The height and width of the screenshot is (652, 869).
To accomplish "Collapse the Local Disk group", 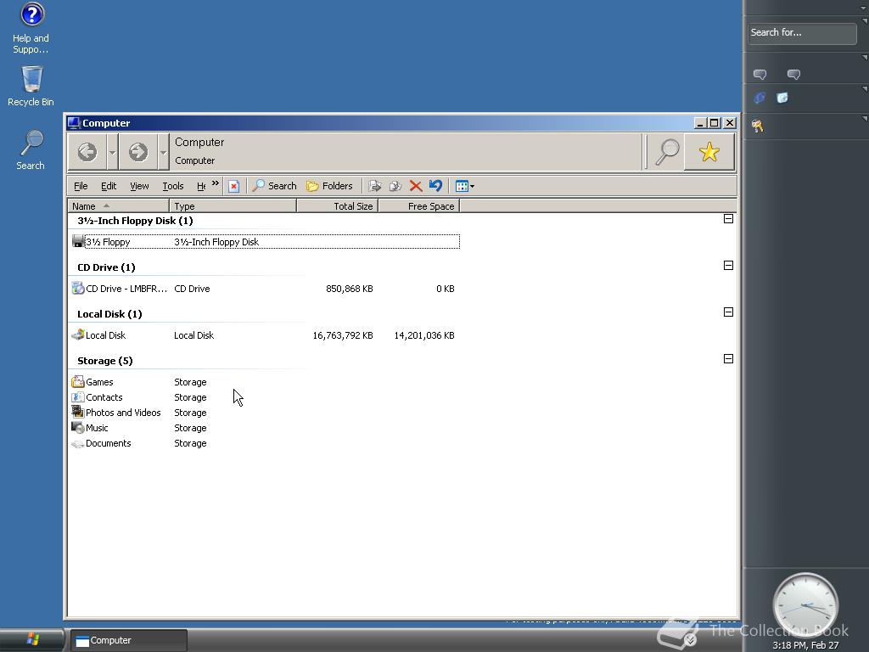I will tap(729, 312).
